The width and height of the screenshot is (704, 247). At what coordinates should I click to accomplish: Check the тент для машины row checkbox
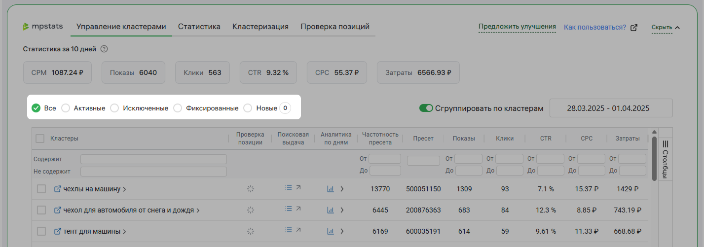[x=41, y=231]
